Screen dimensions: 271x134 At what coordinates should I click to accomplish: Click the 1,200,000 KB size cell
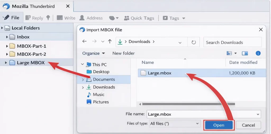point(242,73)
